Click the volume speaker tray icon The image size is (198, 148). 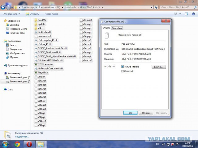tap(163, 144)
